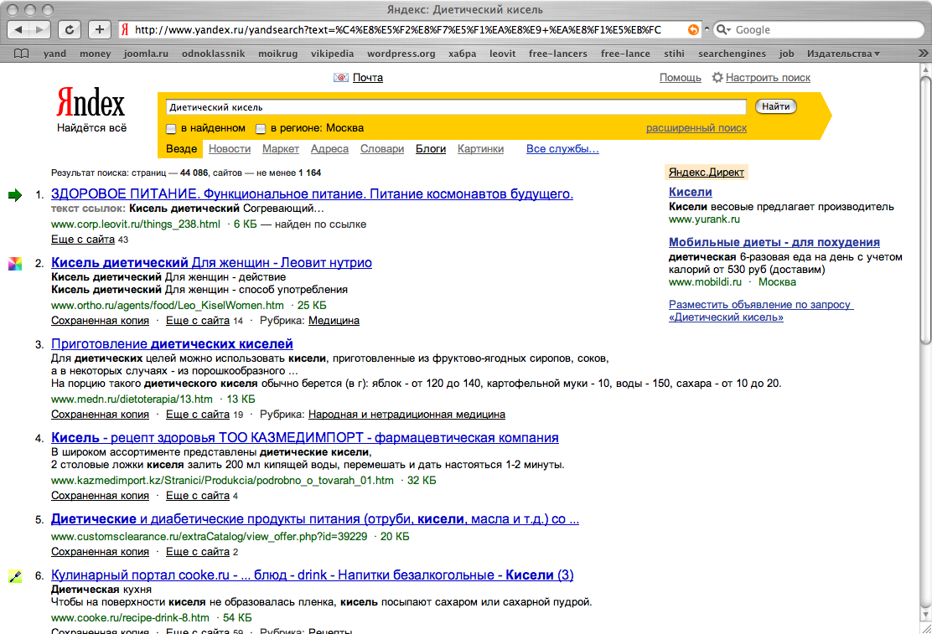The width and height of the screenshot is (932, 634).
Task: Toggle the 'в регионе: Москва' checkbox
Action: (x=261, y=129)
